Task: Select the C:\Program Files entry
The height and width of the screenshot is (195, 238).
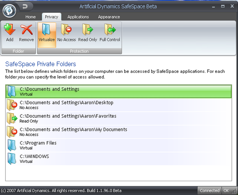Action: coord(119,145)
